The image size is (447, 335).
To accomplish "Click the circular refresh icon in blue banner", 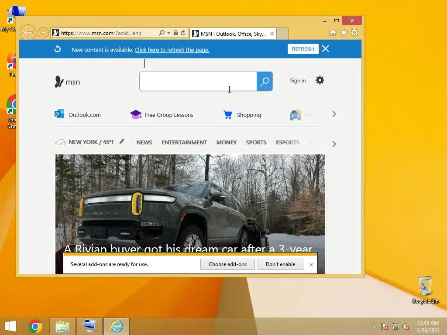I will point(57,49).
